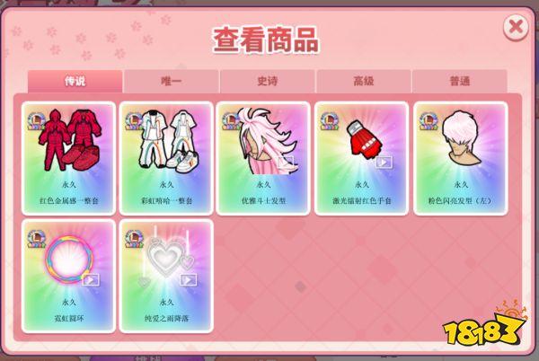
Task: Close the 查看商品 dialog
Action: [x=516, y=27]
